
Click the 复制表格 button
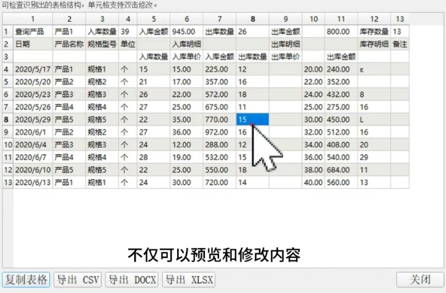tap(26, 280)
